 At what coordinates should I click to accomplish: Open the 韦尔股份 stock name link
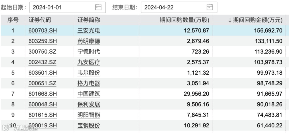89,73
